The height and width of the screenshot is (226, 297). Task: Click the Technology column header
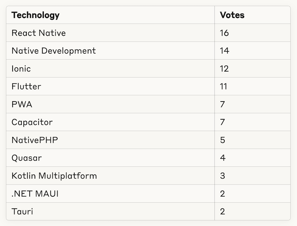point(36,15)
